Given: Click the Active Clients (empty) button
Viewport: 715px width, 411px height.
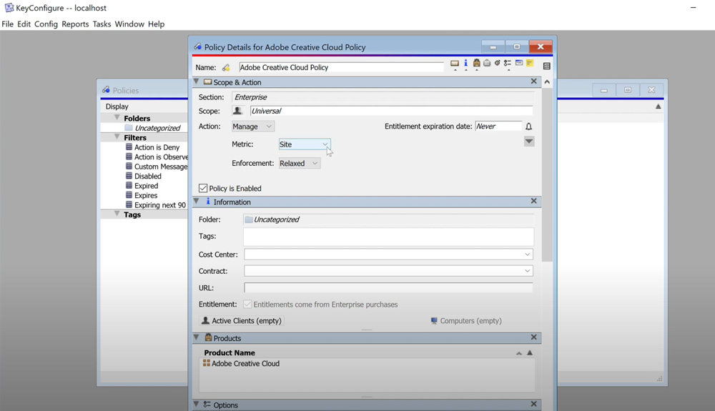Looking at the screenshot, I should tap(242, 321).
